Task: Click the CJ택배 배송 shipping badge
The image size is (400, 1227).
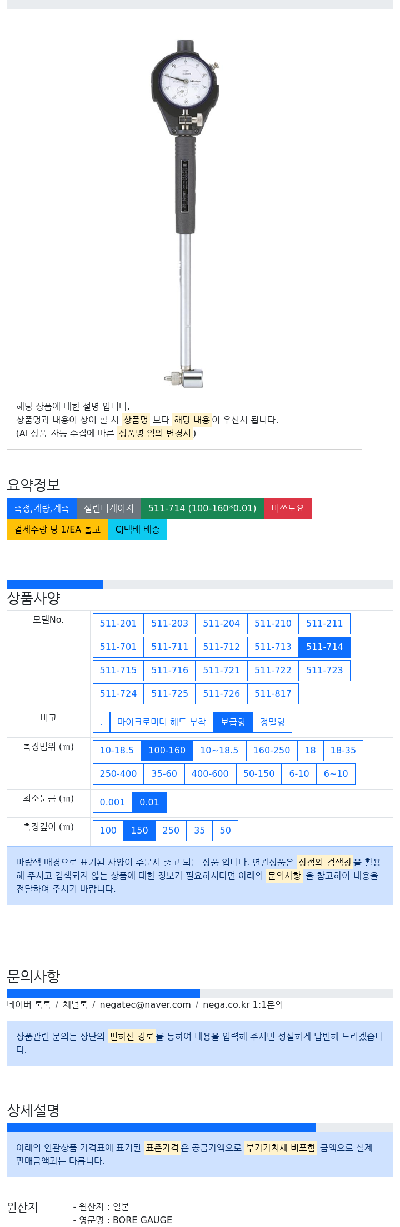Action: coord(137,529)
